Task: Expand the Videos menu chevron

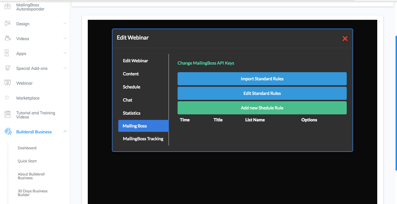Action: point(65,38)
